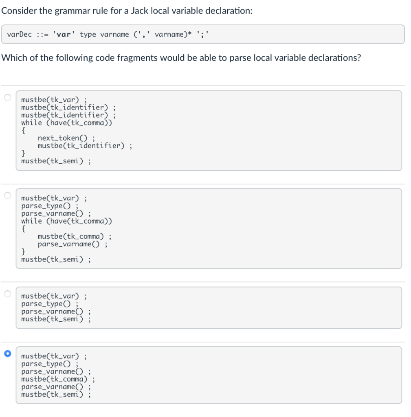Click the varDec grammar rule box
Viewport: 411px width, 417px height.
tap(204, 34)
